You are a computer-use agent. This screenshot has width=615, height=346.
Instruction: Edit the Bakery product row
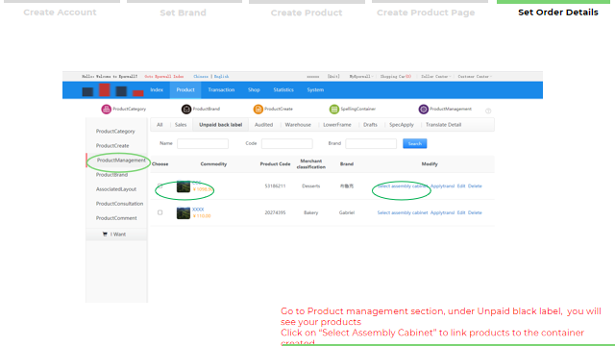(461, 212)
